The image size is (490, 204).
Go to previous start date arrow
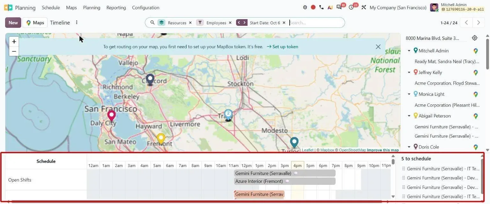tap(239, 23)
